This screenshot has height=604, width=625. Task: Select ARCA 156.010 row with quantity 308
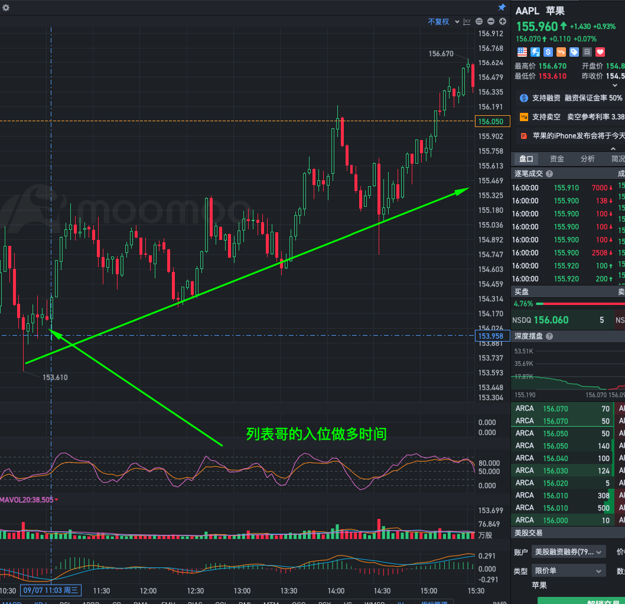pyautogui.click(x=562, y=496)
